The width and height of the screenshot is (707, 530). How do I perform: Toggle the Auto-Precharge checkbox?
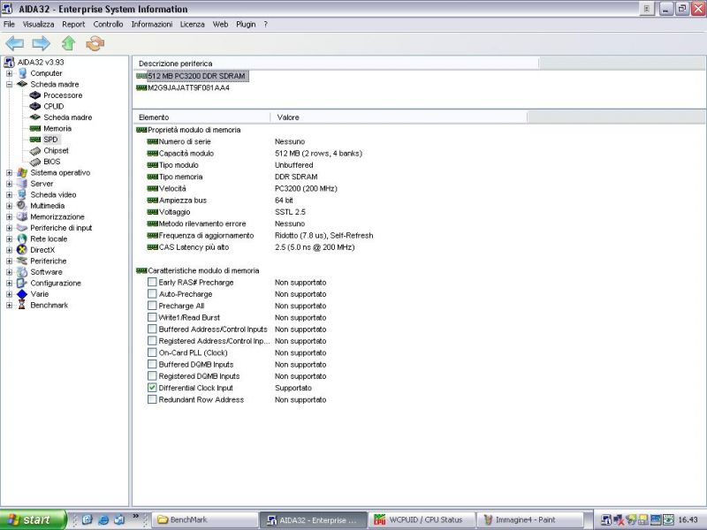(x=152, y=294)
